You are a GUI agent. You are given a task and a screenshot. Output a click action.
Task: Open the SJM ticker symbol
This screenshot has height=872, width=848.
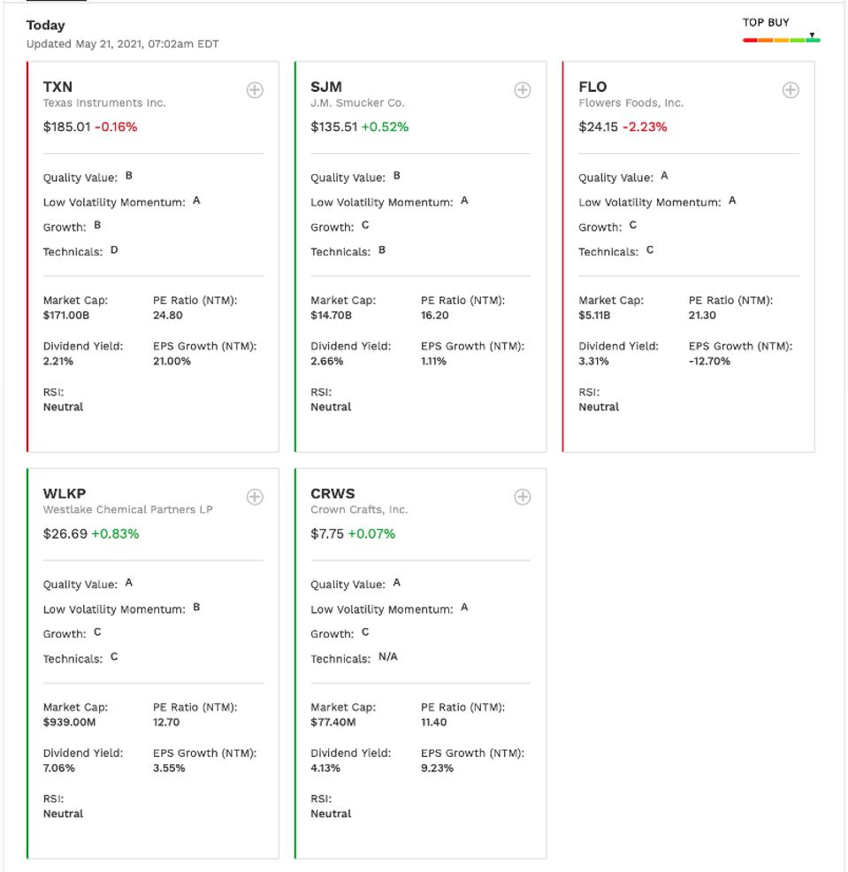coord(326,87)
